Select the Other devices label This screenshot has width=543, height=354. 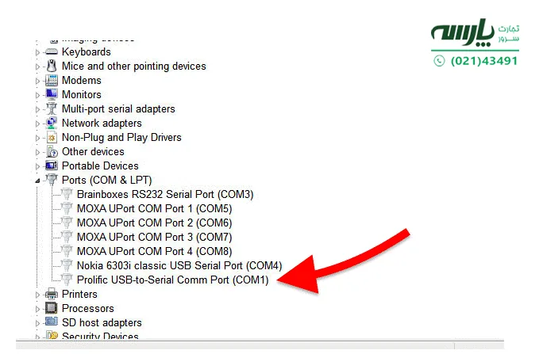[93, 151]
